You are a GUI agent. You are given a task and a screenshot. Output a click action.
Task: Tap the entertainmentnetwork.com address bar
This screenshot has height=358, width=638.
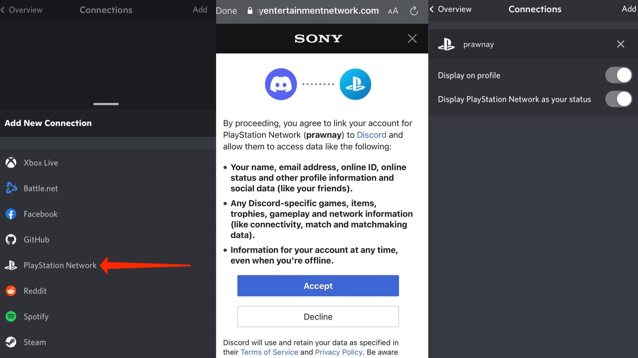pyautogui.click(x=313, y=11)
